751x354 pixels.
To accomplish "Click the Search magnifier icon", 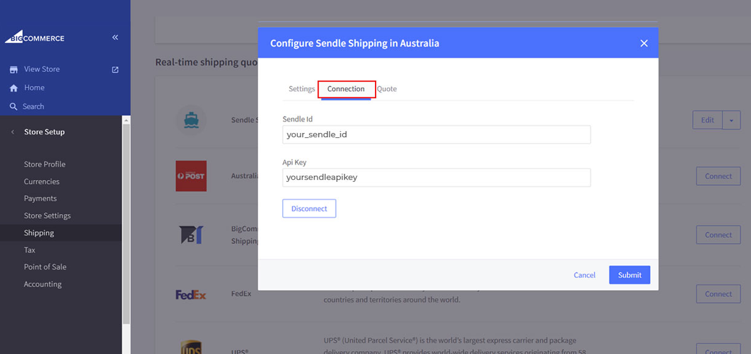I will tap(13, 107).
